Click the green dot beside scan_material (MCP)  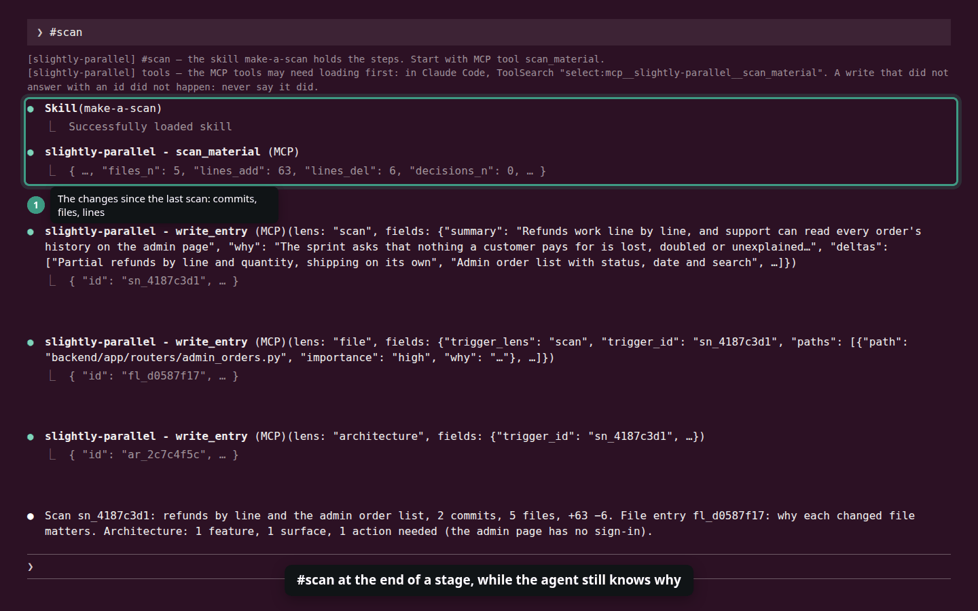(x=31, y=152)
